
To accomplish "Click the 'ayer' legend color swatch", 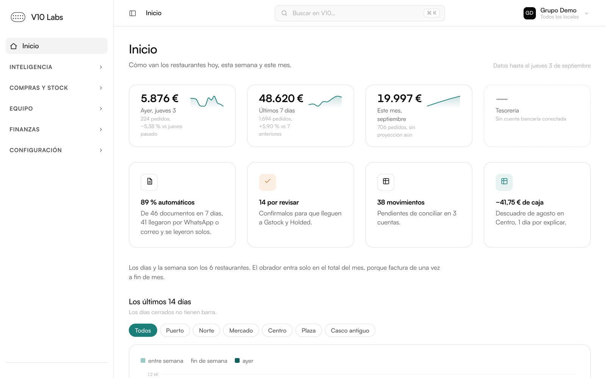I will coord(237,361).
